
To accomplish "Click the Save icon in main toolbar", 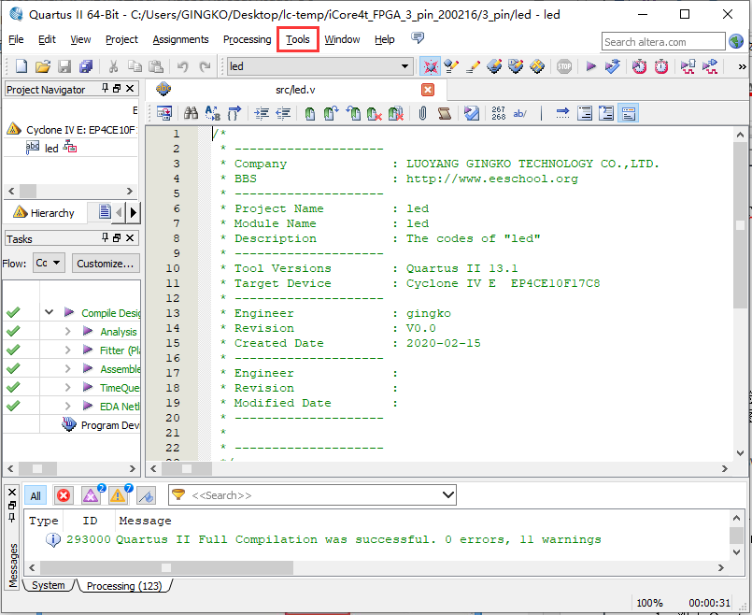I will (64, 66).
